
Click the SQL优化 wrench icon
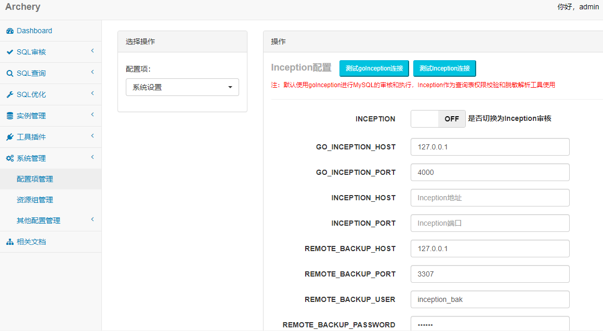(x=10, y=94)
